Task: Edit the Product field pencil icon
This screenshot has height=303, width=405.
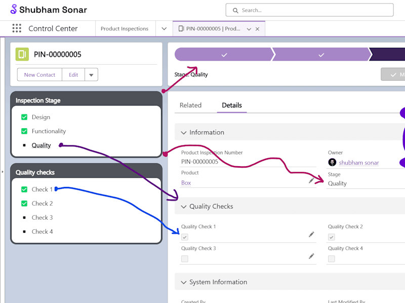Action: [x=311, y=181]
